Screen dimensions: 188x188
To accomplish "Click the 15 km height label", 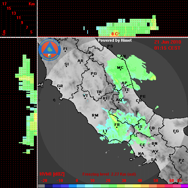I will (9, 8).
